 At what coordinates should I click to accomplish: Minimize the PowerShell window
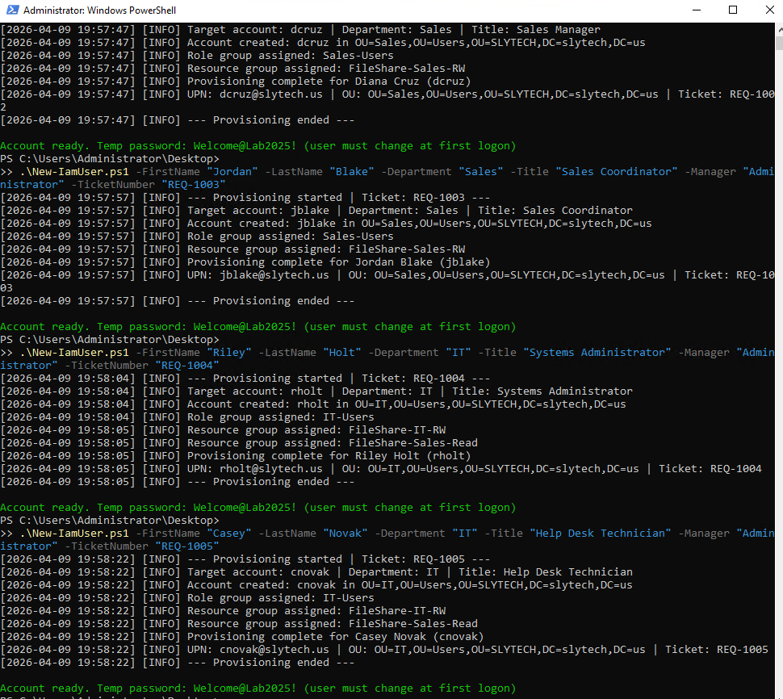(x=696, y=10)
